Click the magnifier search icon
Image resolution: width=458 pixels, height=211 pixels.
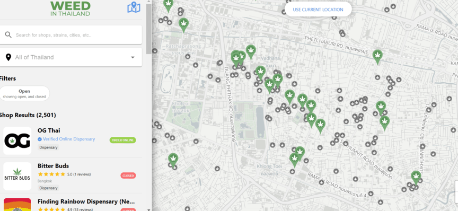tap(8, 35)
